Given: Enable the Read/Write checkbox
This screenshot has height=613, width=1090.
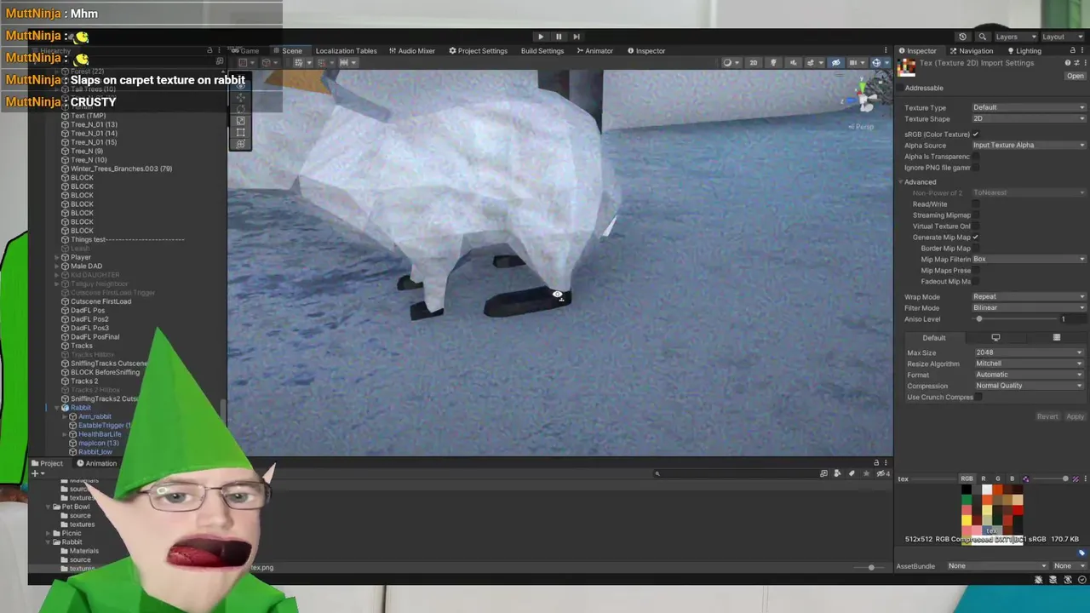Looking at the screenshot, I should [x=975, y=204].
